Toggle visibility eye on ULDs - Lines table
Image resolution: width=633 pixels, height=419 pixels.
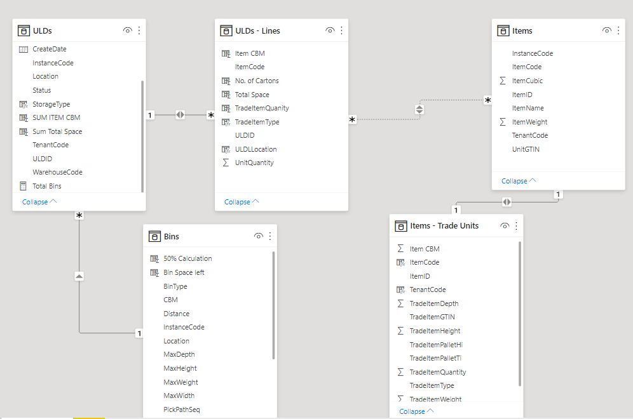330,30
